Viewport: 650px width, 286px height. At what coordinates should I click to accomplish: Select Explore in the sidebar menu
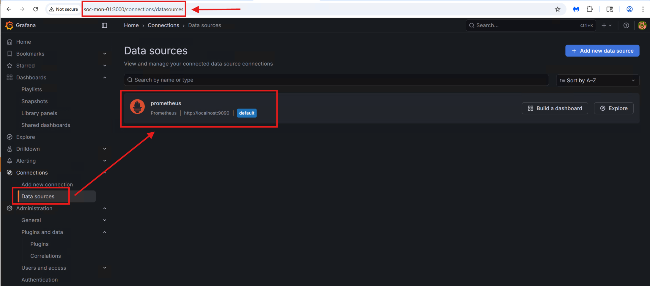pos(26,137)
